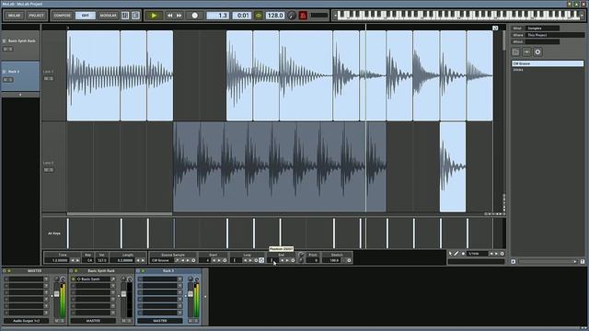
Task: Open the Source Sample field showing CW Groove
Action: [x=162, y=260]
